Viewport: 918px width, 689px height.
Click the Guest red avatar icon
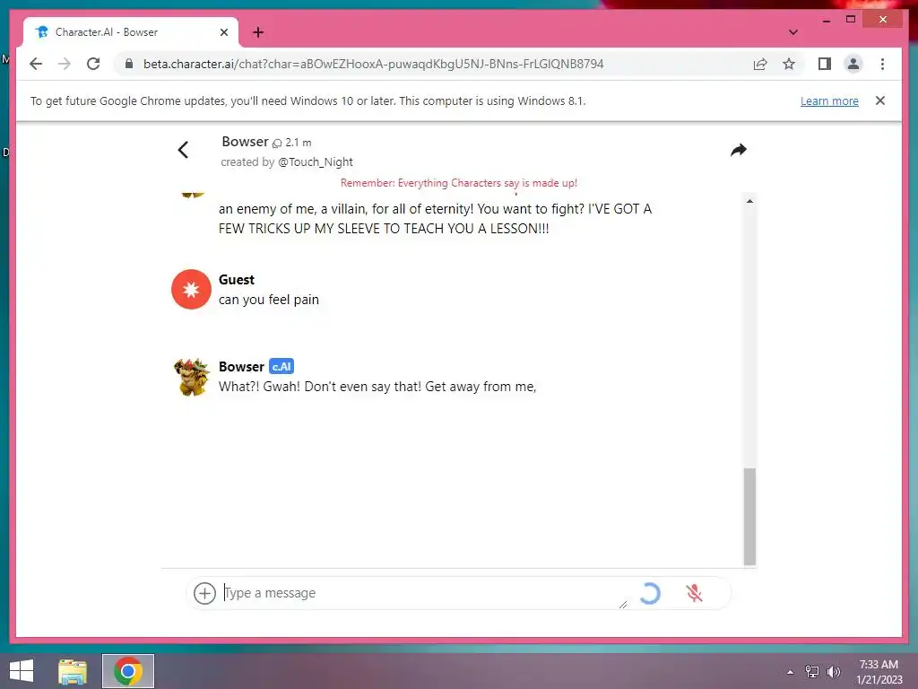click(x=191, y=290)
